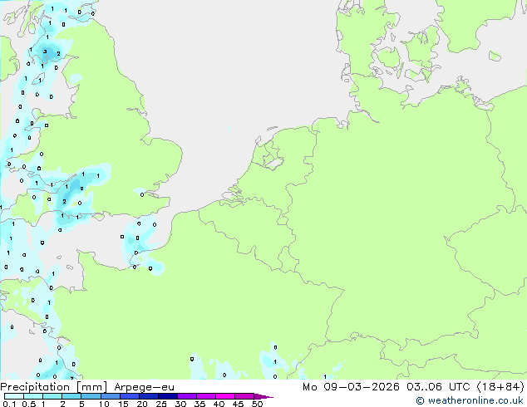The image size is (527, 407).
Task: Click the '0.5' legend scale label
Action: click(x=28, y=404)
